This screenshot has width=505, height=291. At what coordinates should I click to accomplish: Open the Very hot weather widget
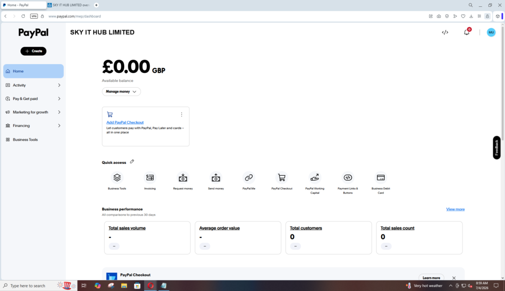(x=425, y=286)
